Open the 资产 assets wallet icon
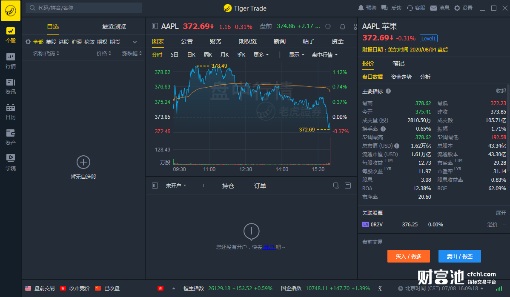 pyautogui.click(x=11, y=137)
